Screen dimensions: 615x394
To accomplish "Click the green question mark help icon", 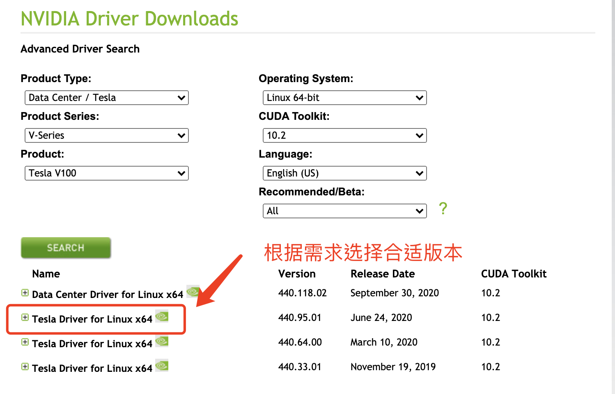I will 443,208.
